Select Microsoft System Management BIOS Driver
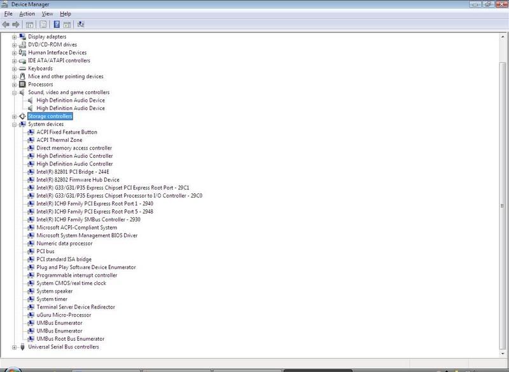This screenshot has width=509, height=372. tap(87, 235)
